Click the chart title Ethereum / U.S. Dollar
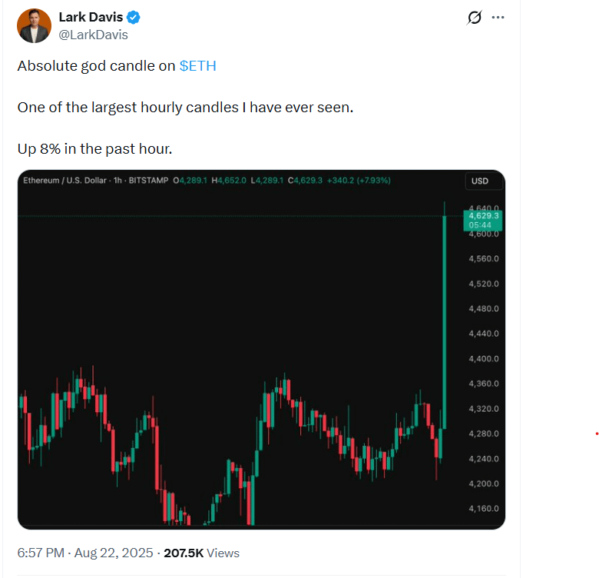 (65, 181)
